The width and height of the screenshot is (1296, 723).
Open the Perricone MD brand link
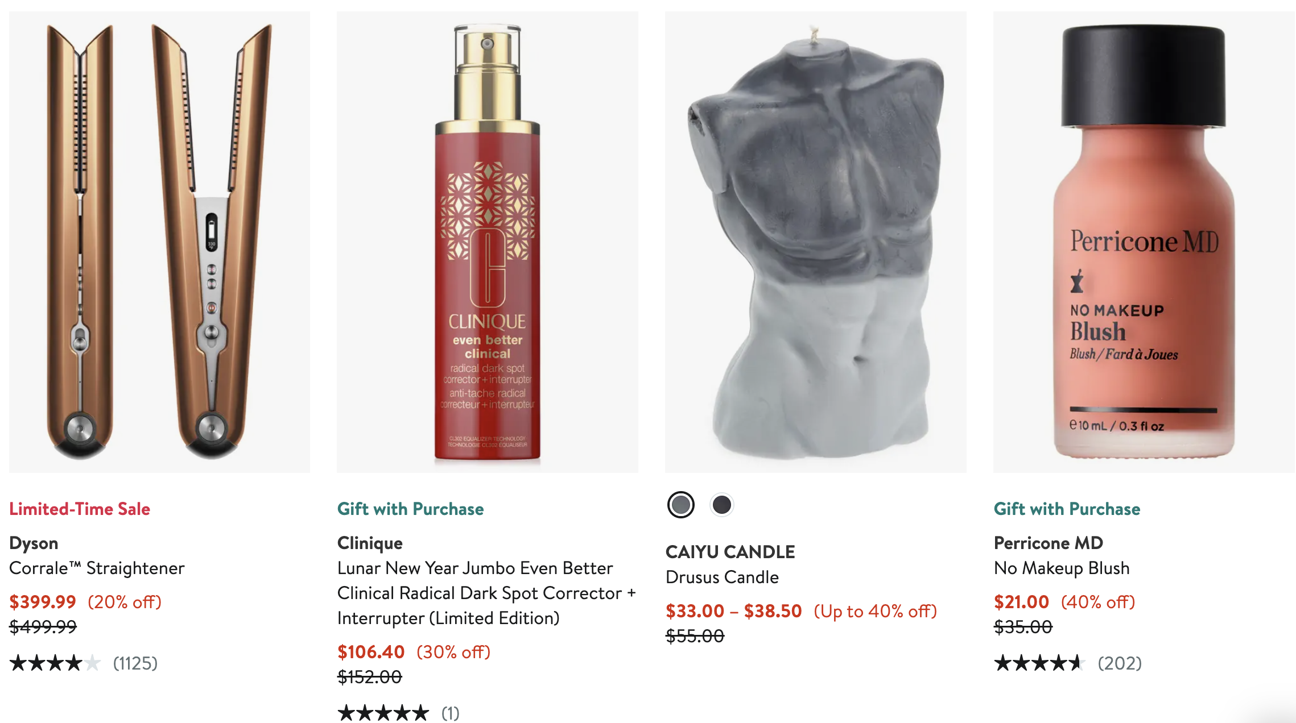coord(1048,543)
